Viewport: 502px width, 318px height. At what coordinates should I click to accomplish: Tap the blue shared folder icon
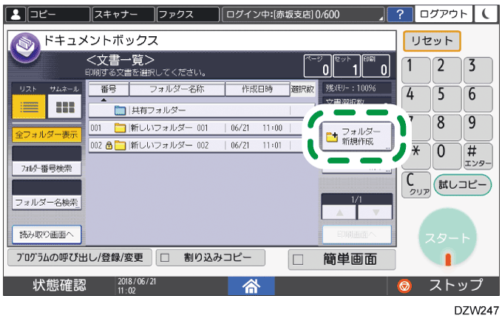click(120, 111)
